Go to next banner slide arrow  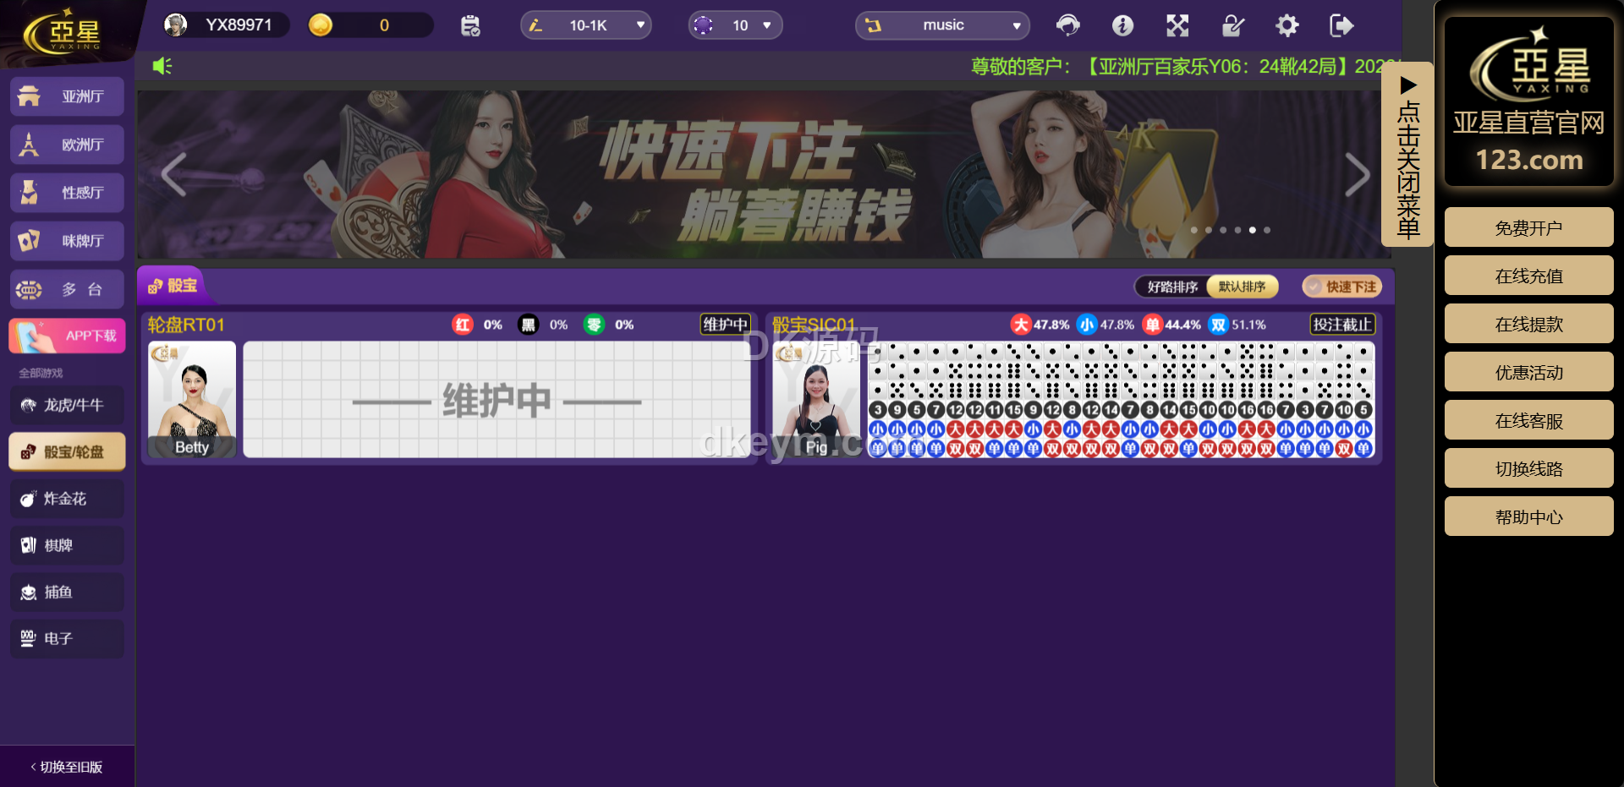(x=1357, y=175)
